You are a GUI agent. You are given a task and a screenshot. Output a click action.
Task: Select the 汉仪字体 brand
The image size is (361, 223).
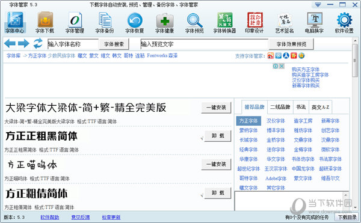tap(276, 121)
